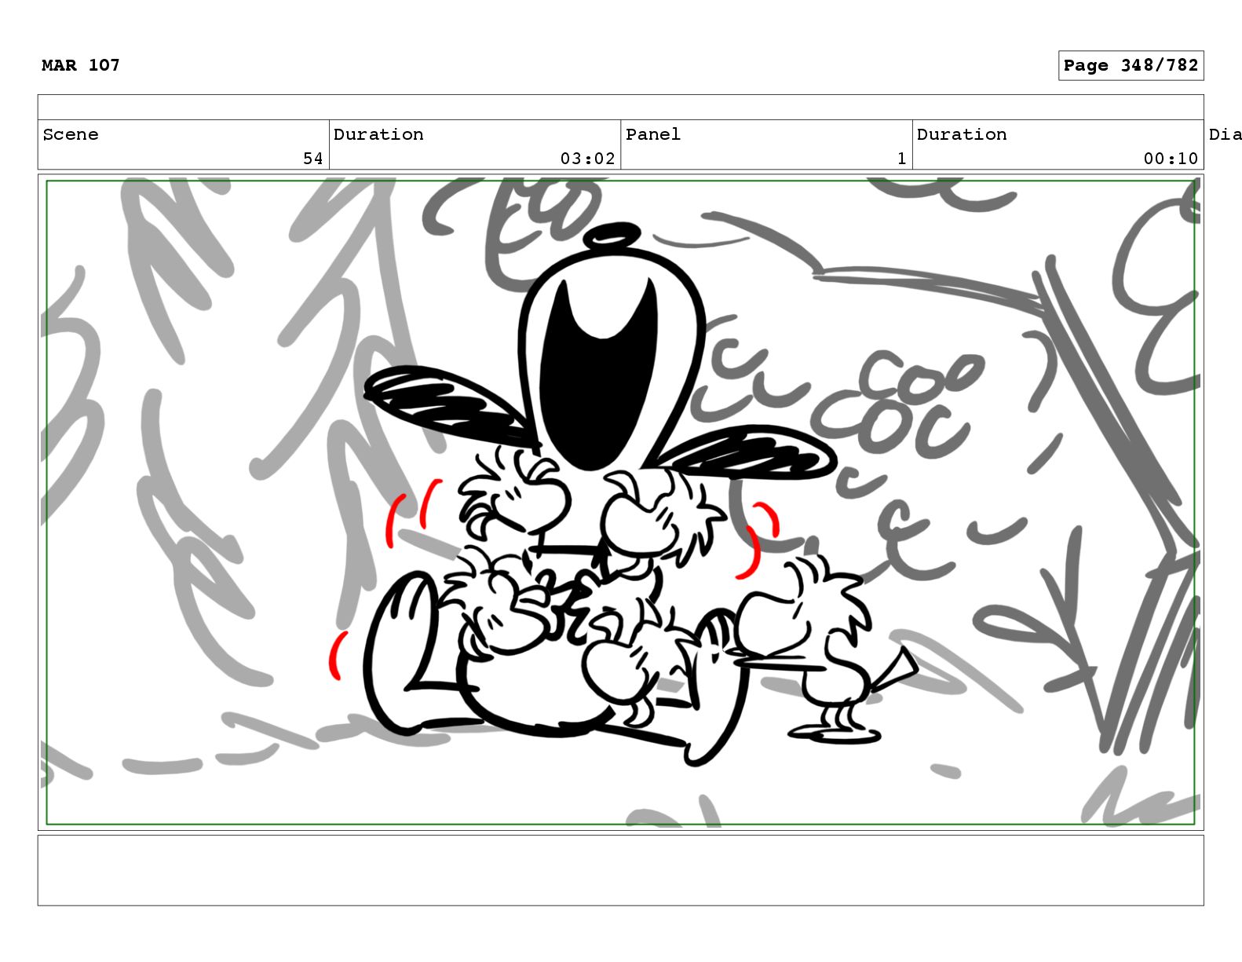Image resolution: width=1242 pixels, height=962 pixels.
Task: Click the 'Page 348/782' page indicator
Action: click(1131, 66)
